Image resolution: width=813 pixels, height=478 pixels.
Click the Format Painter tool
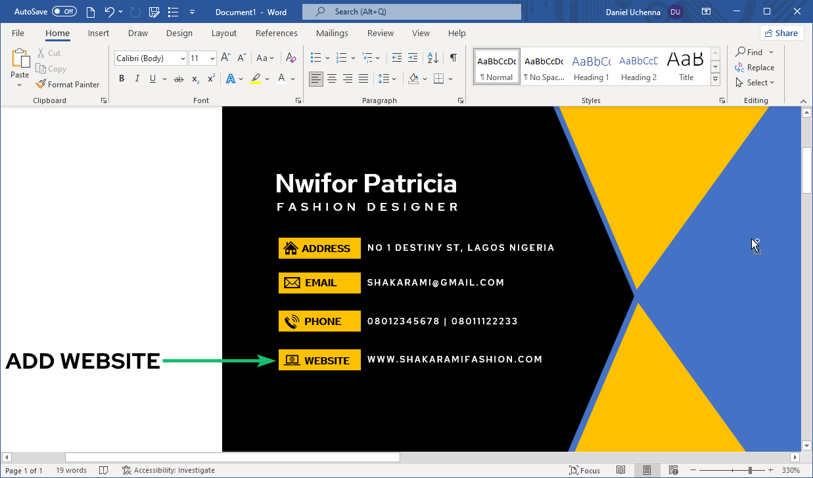pyautogui.click(x=68, y=84)
